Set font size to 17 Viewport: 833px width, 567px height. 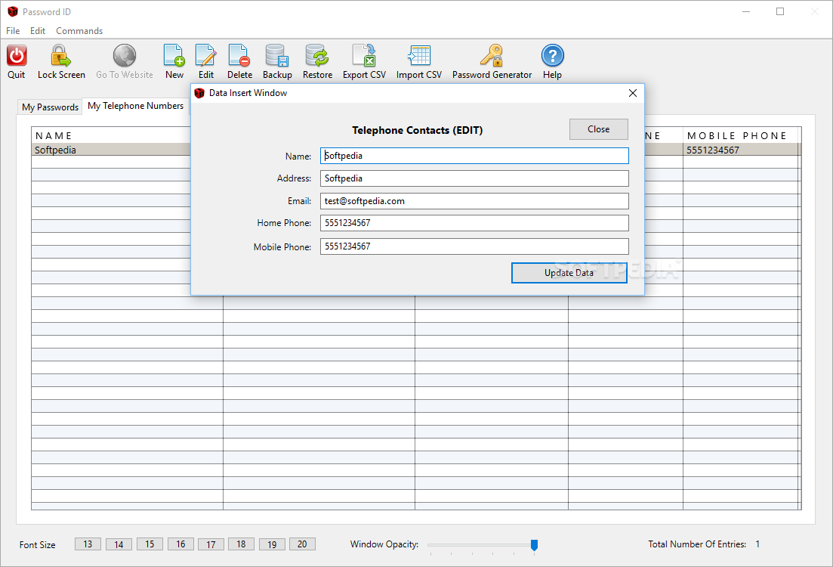point(211,544)
